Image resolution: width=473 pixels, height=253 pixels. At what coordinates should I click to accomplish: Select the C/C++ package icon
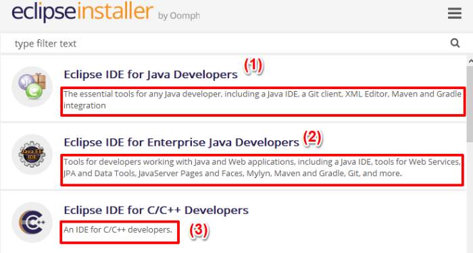click(x=32, y=222)
